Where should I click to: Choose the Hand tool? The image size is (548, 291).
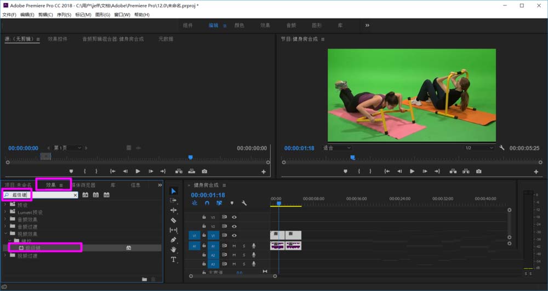tap(174, 249)
